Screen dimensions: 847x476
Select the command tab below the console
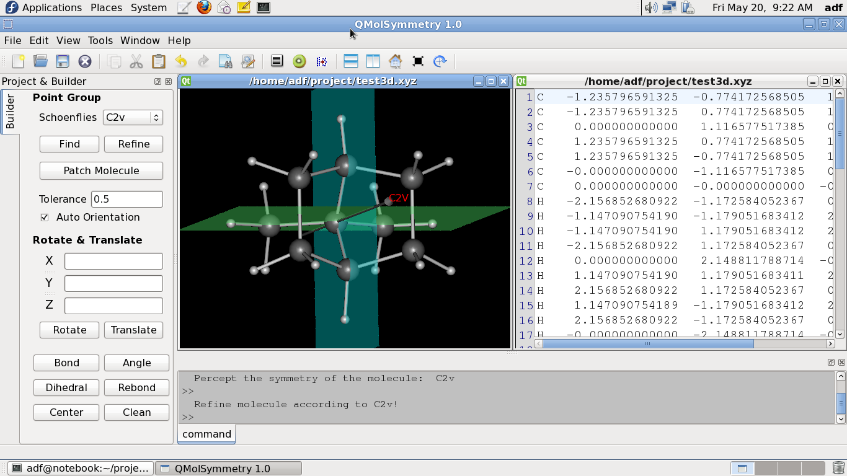click(x=206, y=434)
